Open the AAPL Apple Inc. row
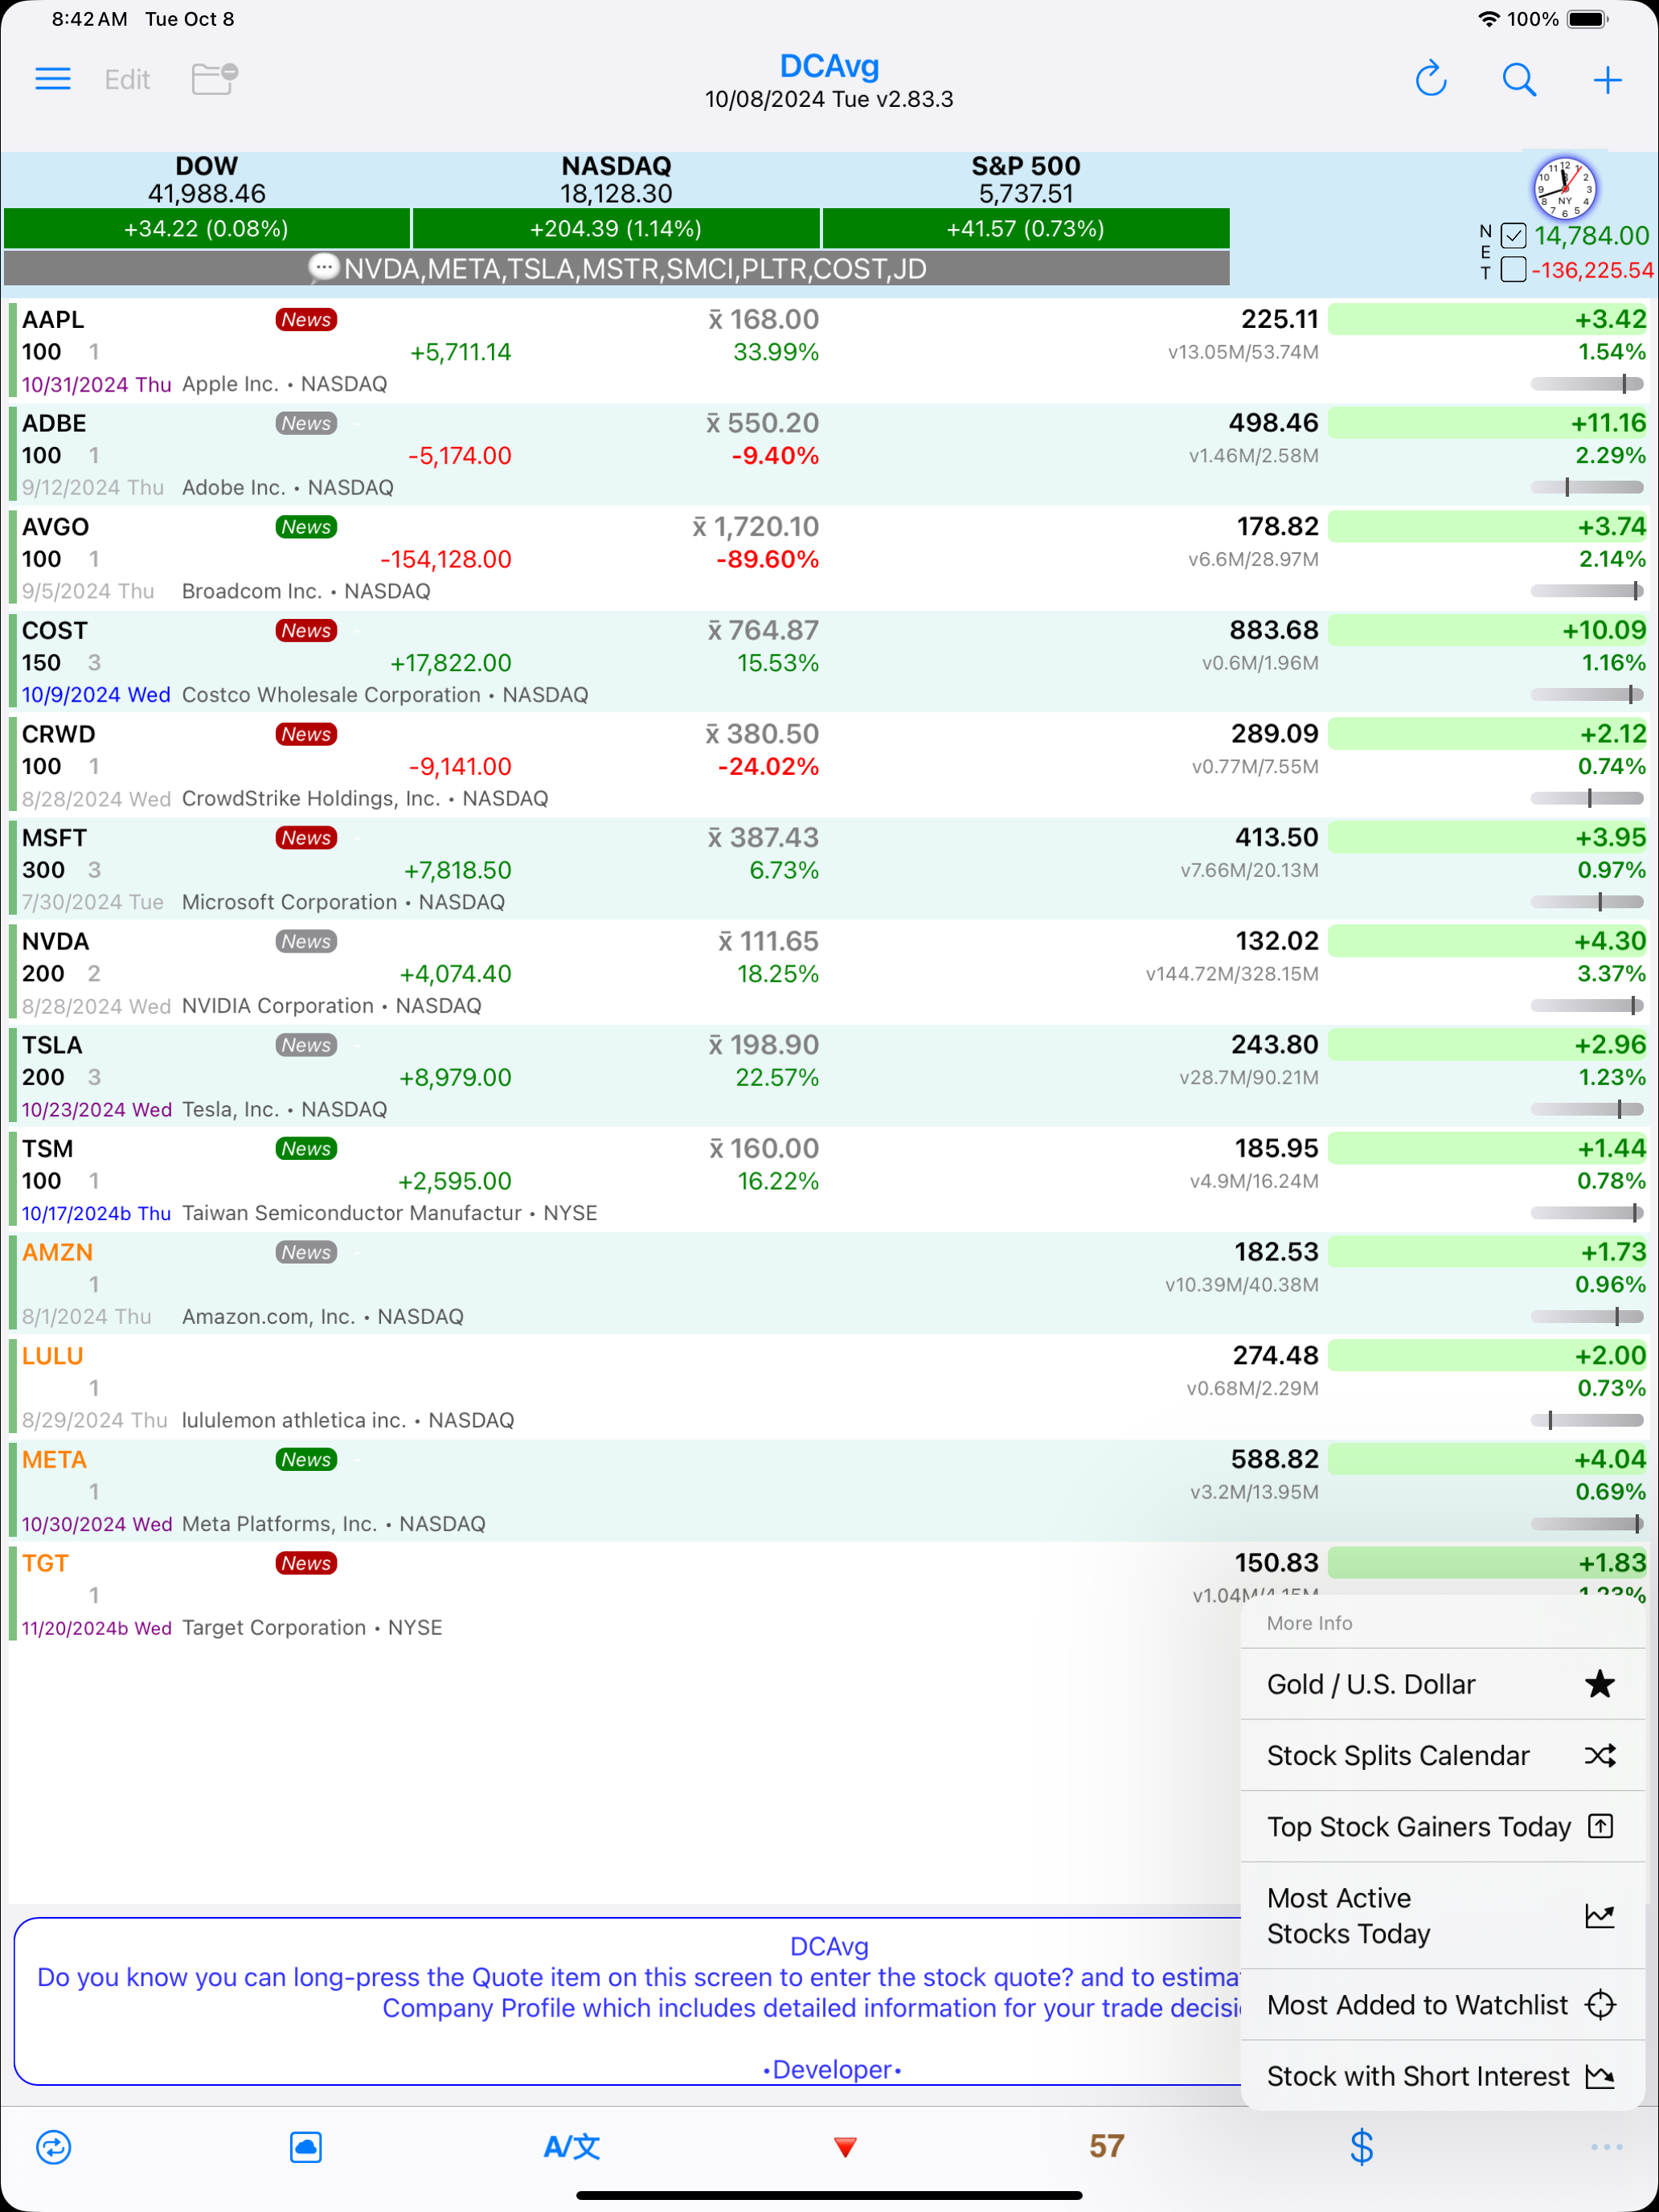This screenshot has height=2212, width=1659. tap(829, 351)
